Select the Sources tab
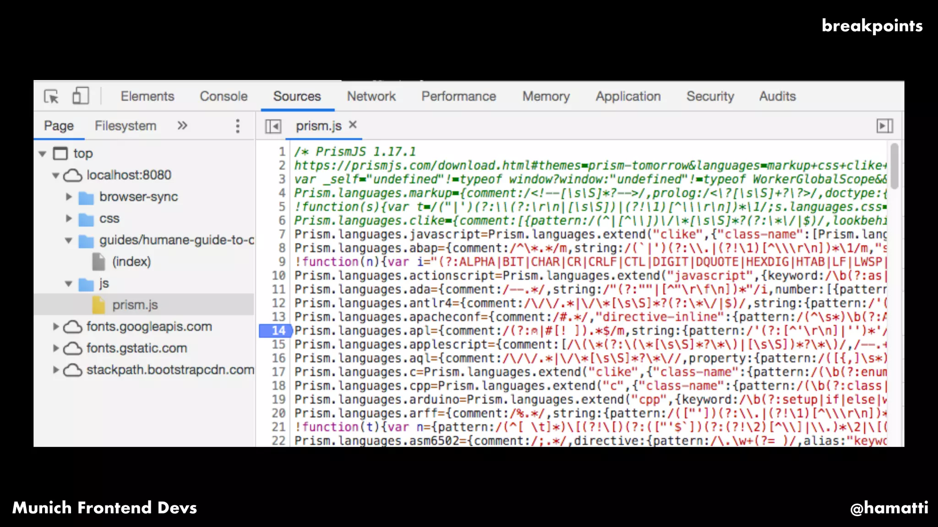The image size is (938, 527). 297,96
